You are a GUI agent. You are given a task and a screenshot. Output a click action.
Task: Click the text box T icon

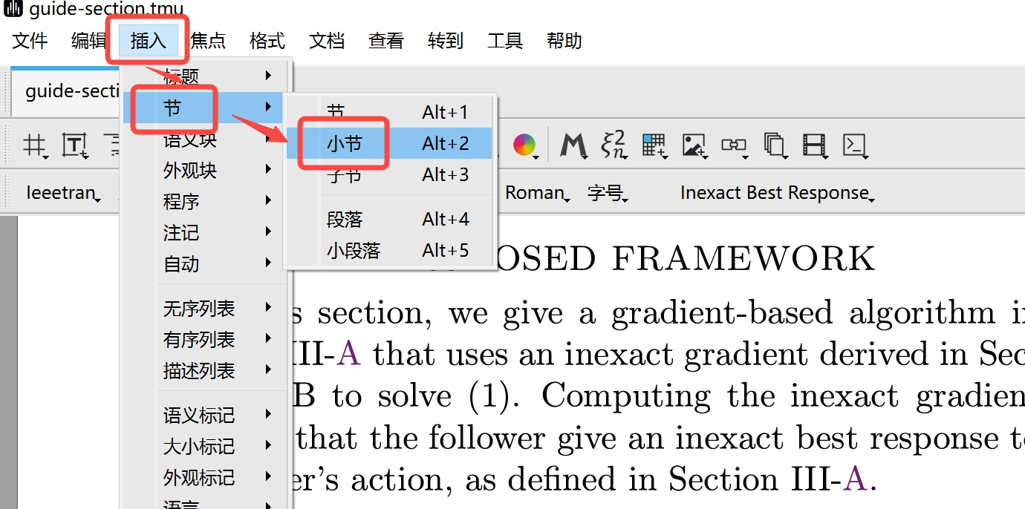(x=75, y=145)
